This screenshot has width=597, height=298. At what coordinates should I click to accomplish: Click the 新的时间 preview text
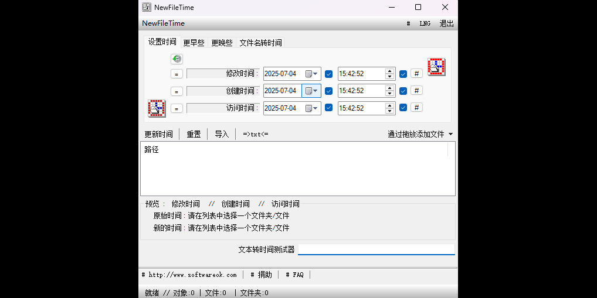[221, 228]
